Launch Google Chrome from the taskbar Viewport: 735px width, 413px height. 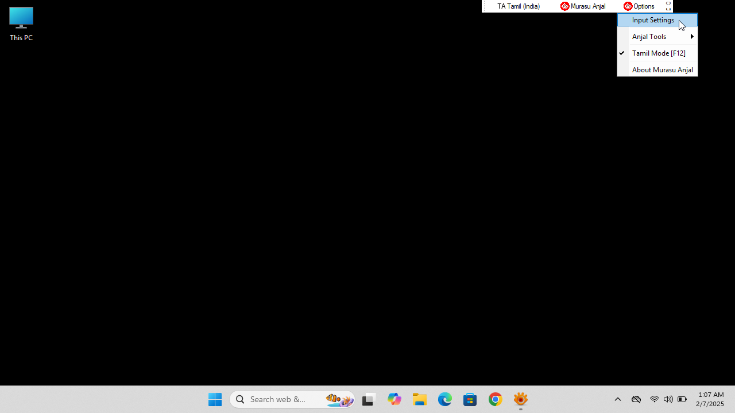[496, 399]
